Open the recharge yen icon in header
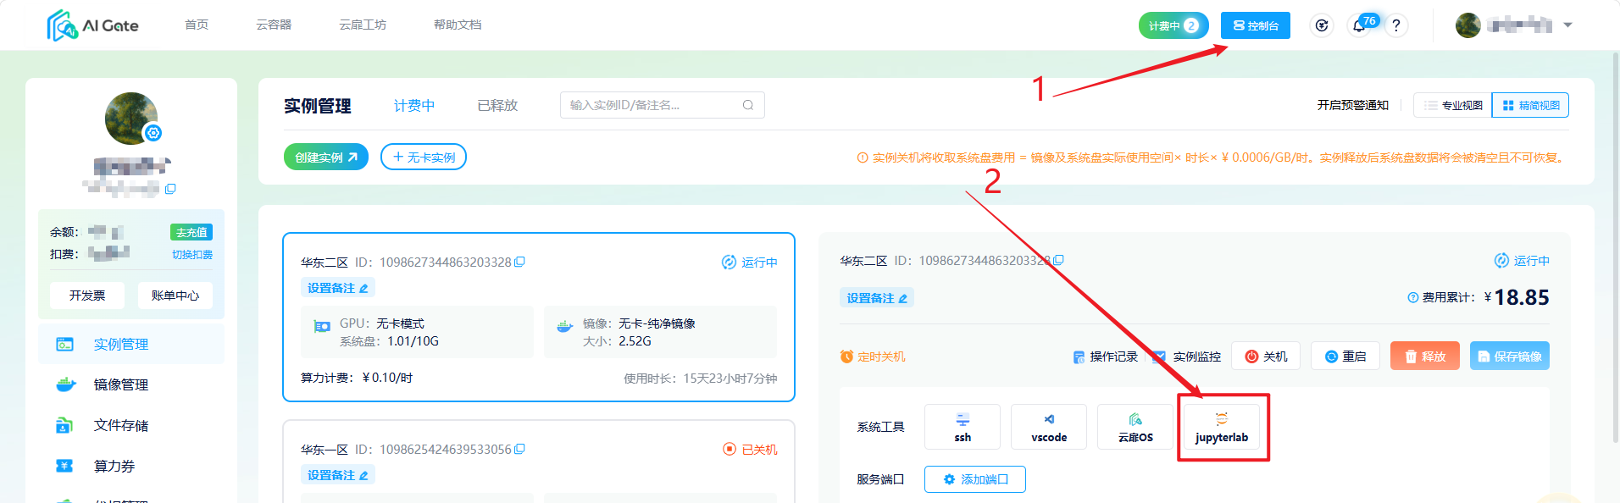Viewport: 1620px width, 503px height. click(x=1322, y=25)
